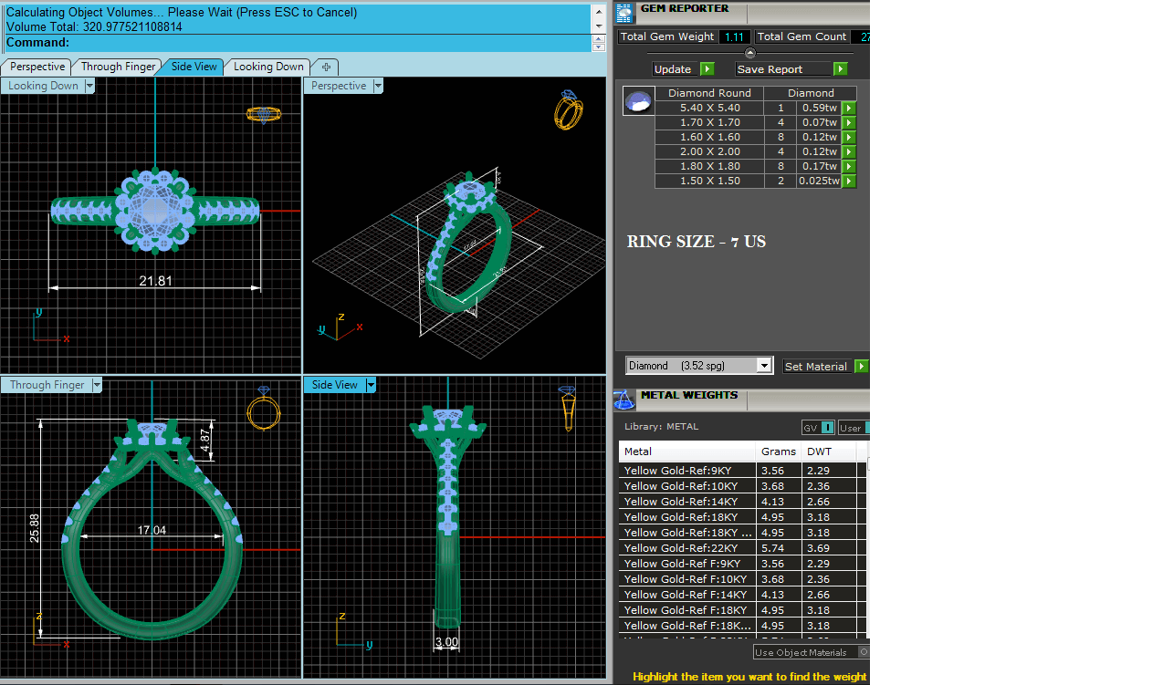1163x685 pixels.
Task: Click the Set Material button
Action: click(x=818, y=366)
